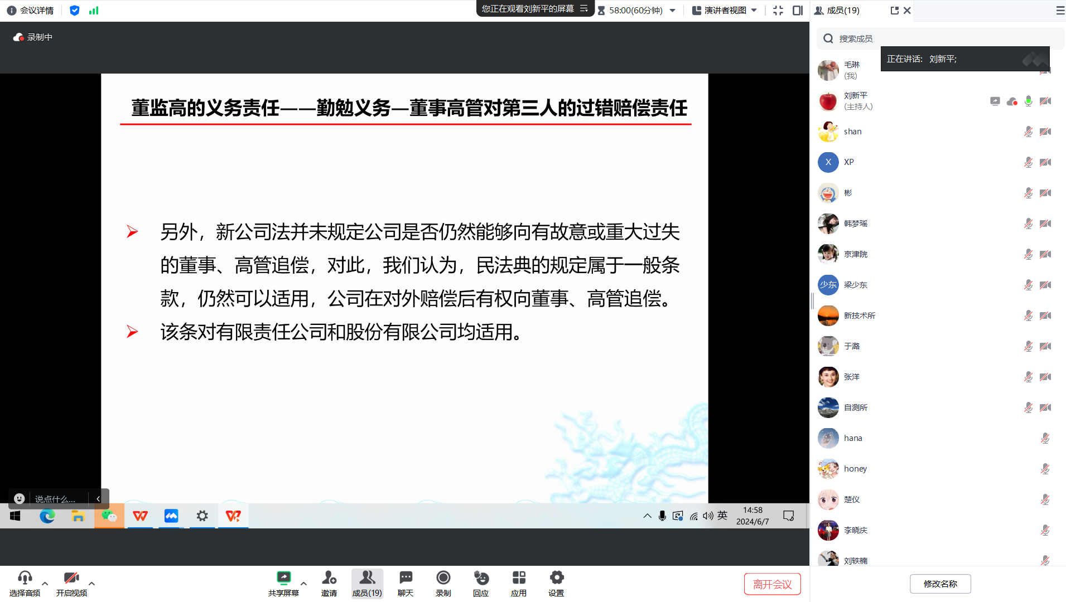Open the Reactions (回应) icon
1066x602 pixels.
(481, 578)
